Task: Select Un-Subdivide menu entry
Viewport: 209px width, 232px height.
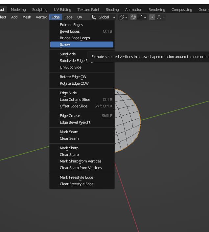Action: point(82,67)
